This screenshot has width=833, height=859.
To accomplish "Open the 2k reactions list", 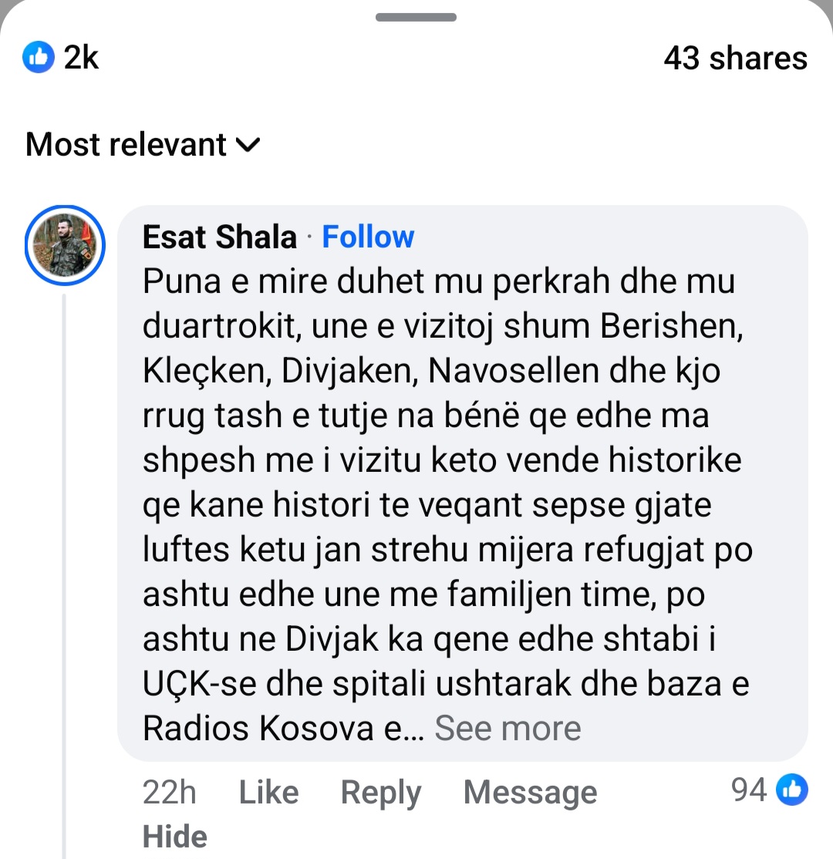I will pos(80,58).
